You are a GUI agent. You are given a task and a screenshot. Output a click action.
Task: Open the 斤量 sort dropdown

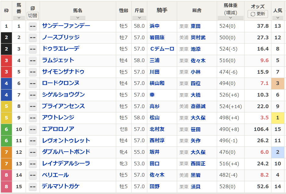click(x=139, y=18)
